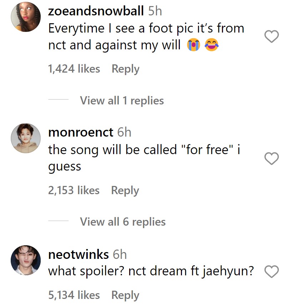This screenshot has height=305, width=289.
Task: Tap the heart beside neotwinks' comment
Action: 272,272
